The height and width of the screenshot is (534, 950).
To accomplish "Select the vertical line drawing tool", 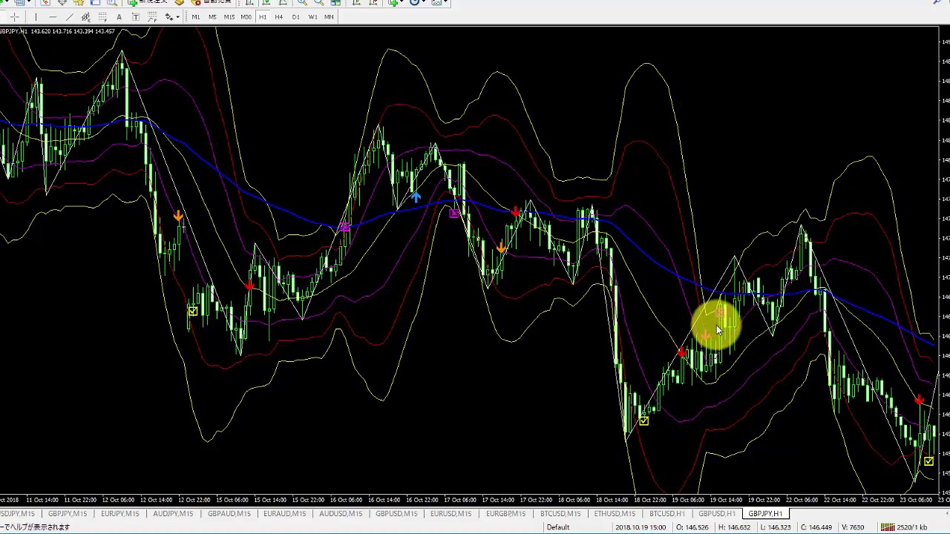I will coord(35,17).
